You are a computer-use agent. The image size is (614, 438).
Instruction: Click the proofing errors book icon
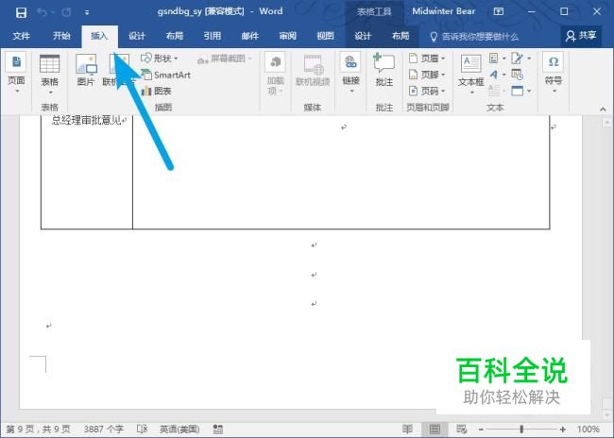point(142,430)
